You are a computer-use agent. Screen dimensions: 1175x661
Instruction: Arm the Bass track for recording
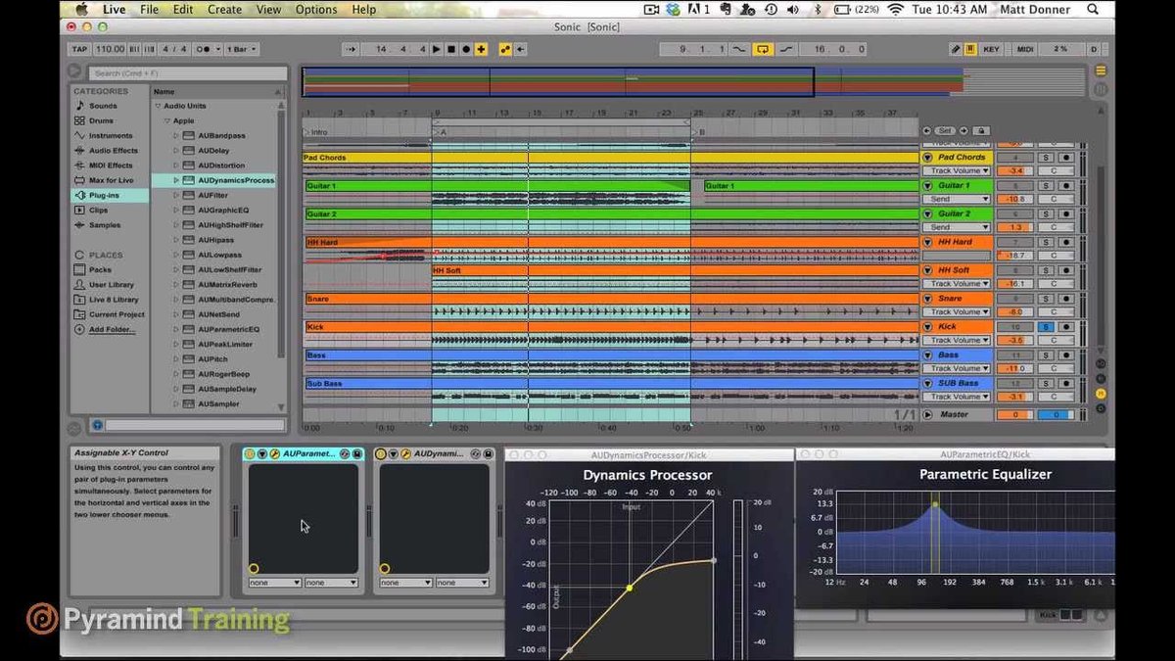pos(1065,354)
